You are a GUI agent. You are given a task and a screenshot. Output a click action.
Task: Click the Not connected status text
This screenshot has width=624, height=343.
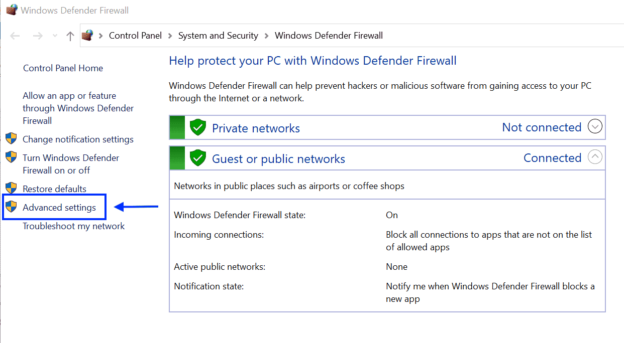tap(542, 127)
